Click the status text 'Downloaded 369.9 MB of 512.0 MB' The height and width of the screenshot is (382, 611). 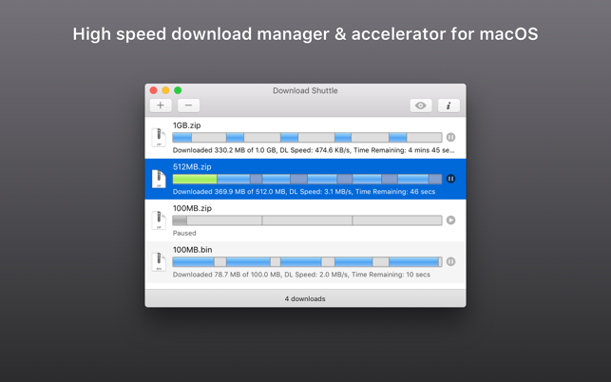point(229,191)
